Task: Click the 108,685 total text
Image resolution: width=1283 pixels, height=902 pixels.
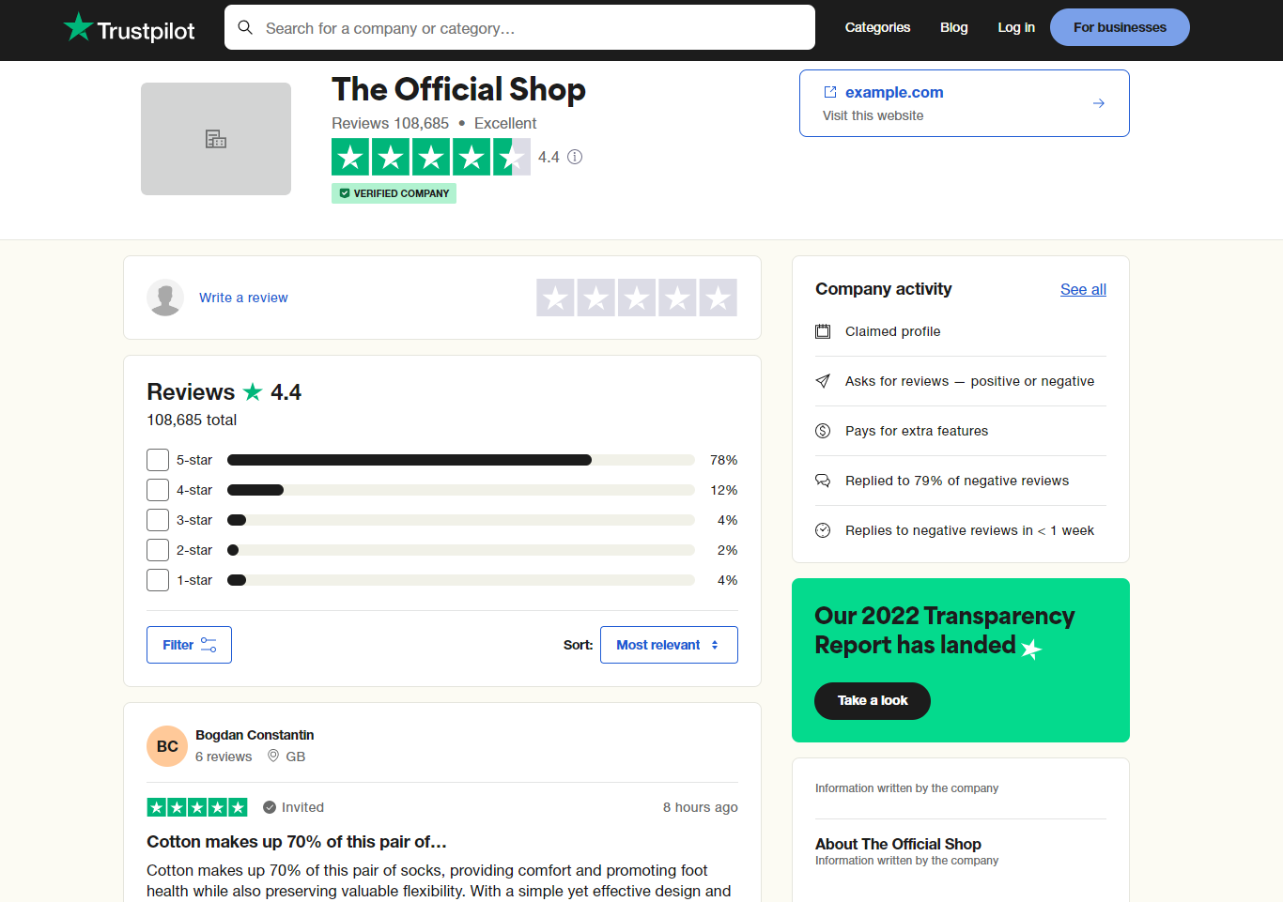Action: click(192, 420)
